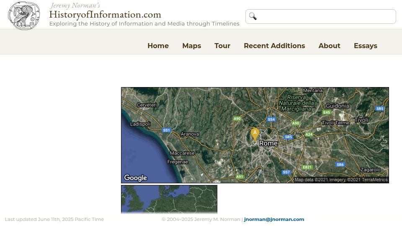402x226 pixels.
Task: Click the Exploring the History tagline
Action: tap(144, 23)
